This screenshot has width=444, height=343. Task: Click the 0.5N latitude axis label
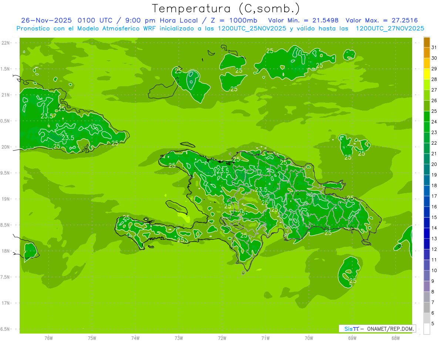coord(5,121)
